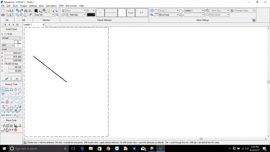270x152 pixels.
Task: Click the orange circular macro tool
Action: click(x=16, y=130)
